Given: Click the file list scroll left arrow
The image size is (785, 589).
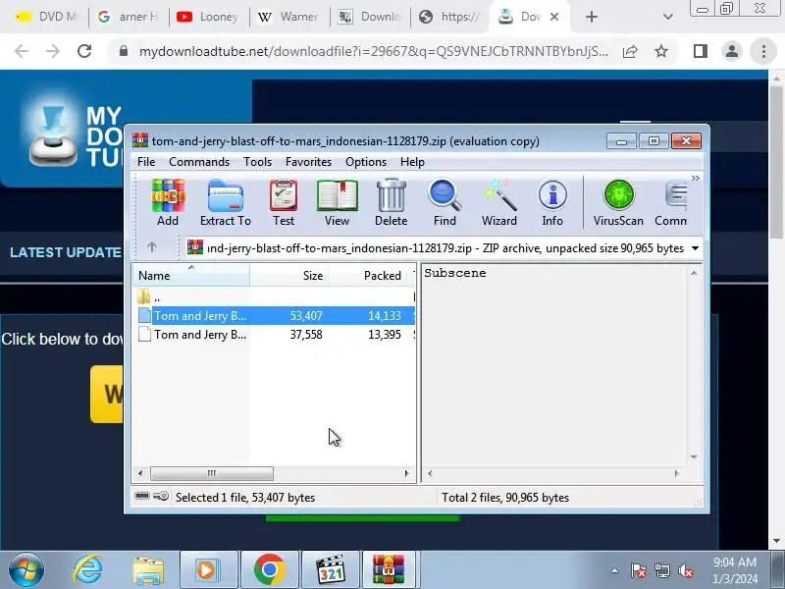Looking at the screenshot, I should pyautogui.click(x=140, y=473).
